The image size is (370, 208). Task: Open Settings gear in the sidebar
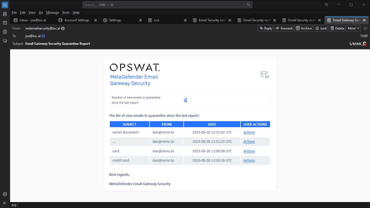tap(5, 194)
